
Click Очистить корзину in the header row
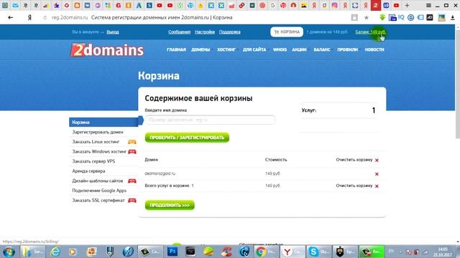click(354, 160)
